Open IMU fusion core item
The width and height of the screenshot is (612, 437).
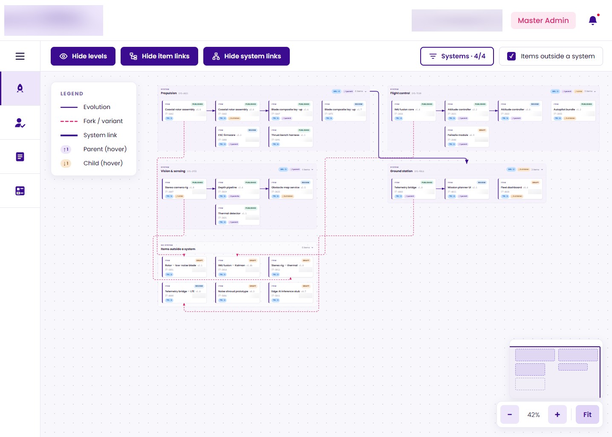414,111
